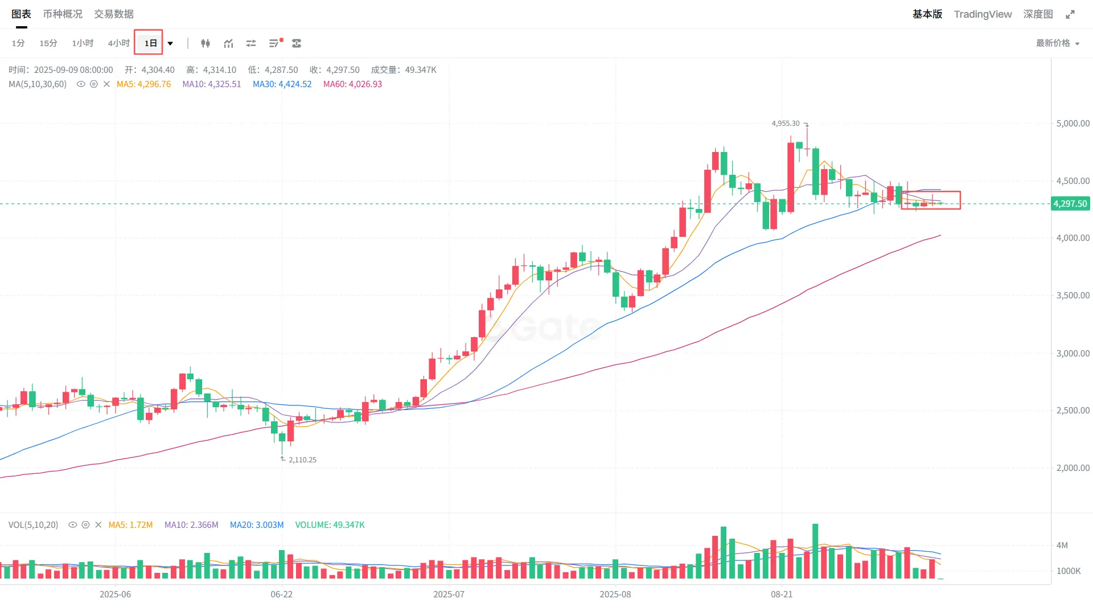Click the 时间: 2025-09-09 08:00:00 readout
The height and width of the screenshot is (615, 1093).
[60, 70]
